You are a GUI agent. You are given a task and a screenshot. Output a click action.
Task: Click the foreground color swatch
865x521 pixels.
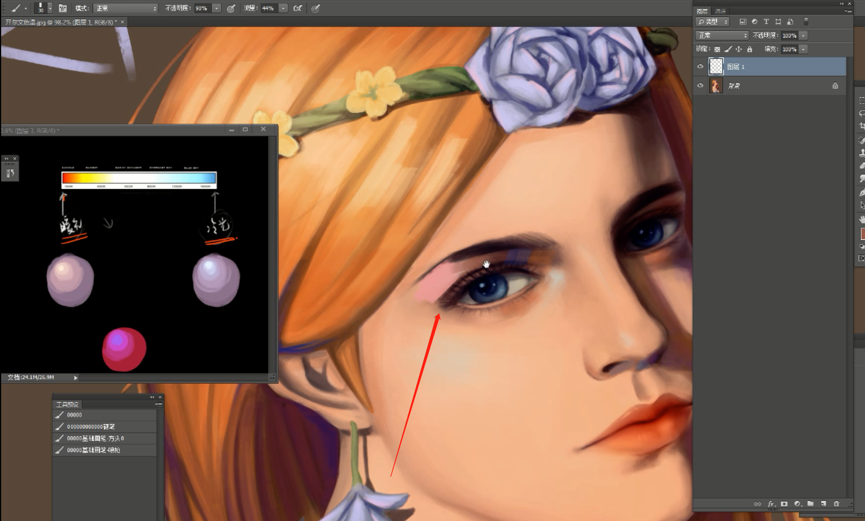tap(862, 233)
